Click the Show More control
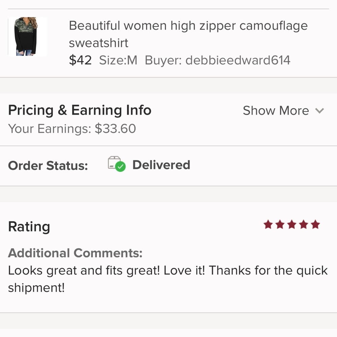337x337 pixels. click(x=276, y=110)
